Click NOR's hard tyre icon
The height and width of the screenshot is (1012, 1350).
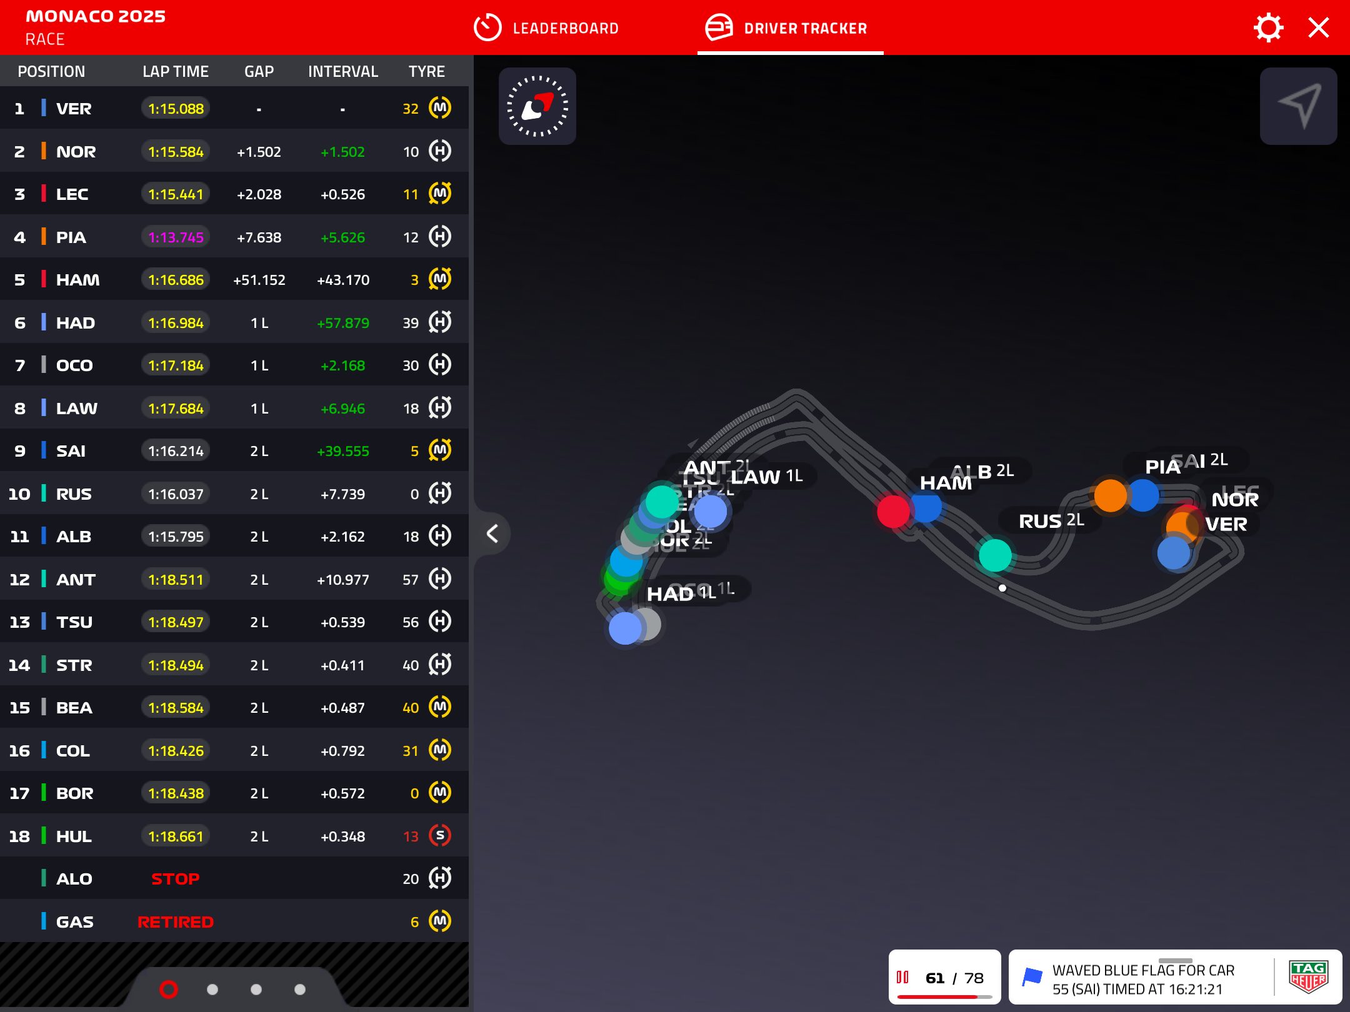pyautogui.click(x=440, y=151)
